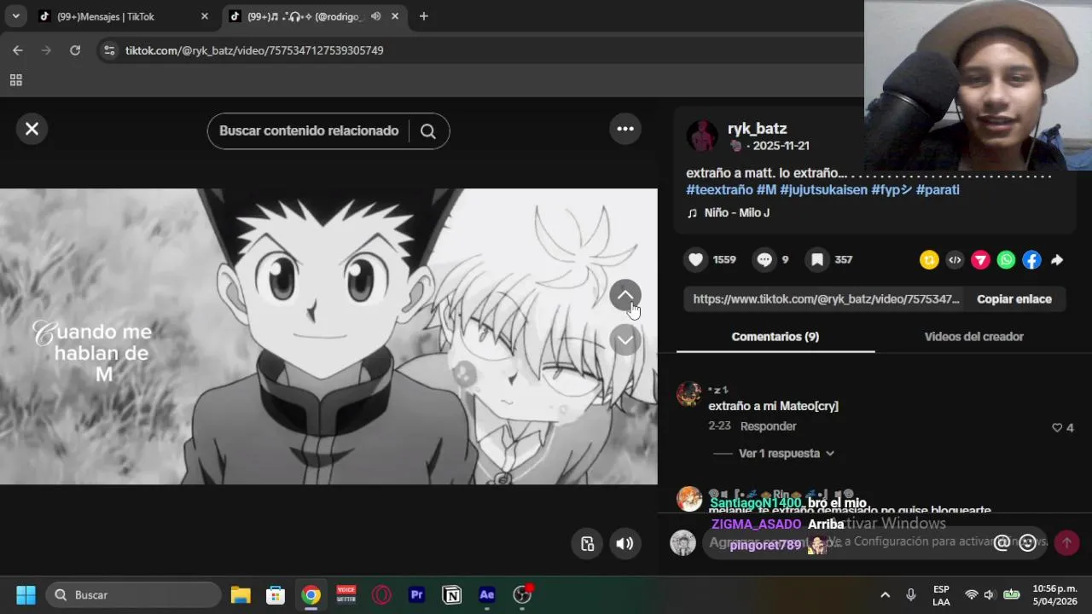Mute the video with the speaker icon
Viewport: 1092px width, 614px height.
point(625,544)
